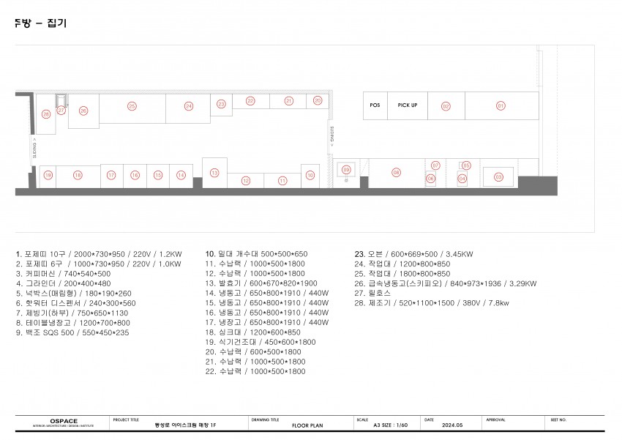622x440 pixels.
Task: Click the circled 08 table fridge marker
Action: [396, 173]
